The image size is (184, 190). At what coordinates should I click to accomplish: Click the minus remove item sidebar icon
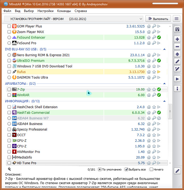point(177,47)
